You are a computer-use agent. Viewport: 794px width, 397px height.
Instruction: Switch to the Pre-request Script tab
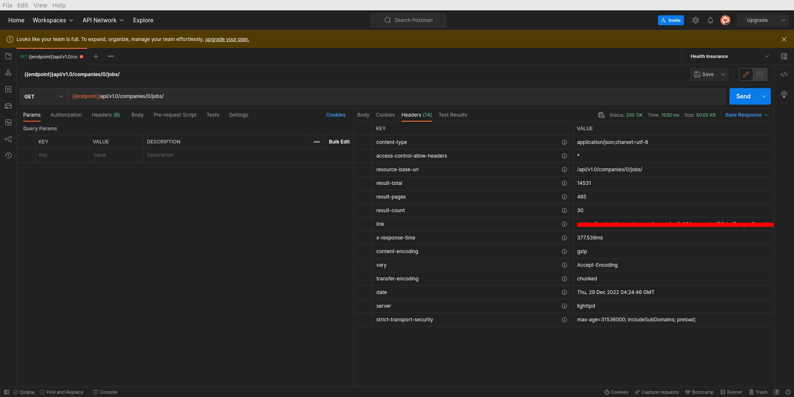pyautogui.click(x=175, y=115)
